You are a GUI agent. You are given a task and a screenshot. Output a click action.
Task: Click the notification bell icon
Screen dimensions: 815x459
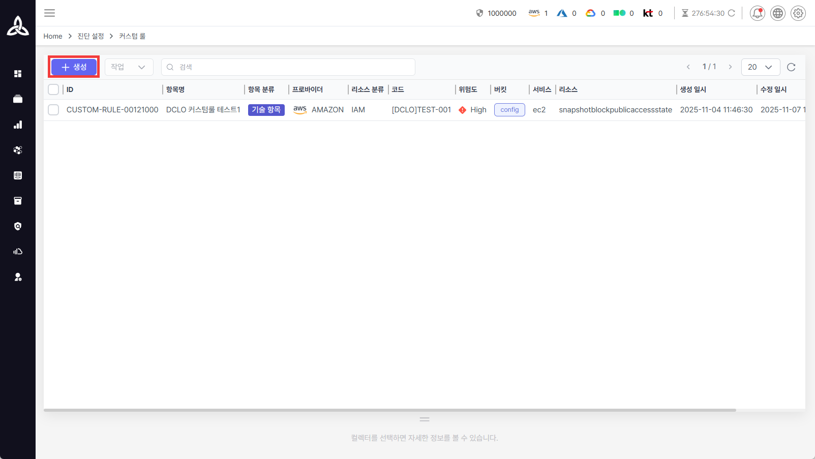(x=757, y=13)
